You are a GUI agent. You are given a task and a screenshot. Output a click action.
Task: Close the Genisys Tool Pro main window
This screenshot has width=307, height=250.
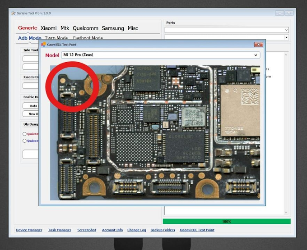289,13
